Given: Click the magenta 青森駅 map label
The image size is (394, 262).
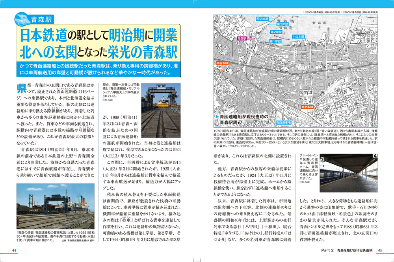Looking at the screenshot, I should [242, 38].
